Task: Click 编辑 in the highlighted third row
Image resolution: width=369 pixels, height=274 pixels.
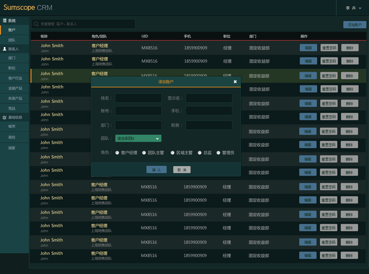Action: pos(308,76)
